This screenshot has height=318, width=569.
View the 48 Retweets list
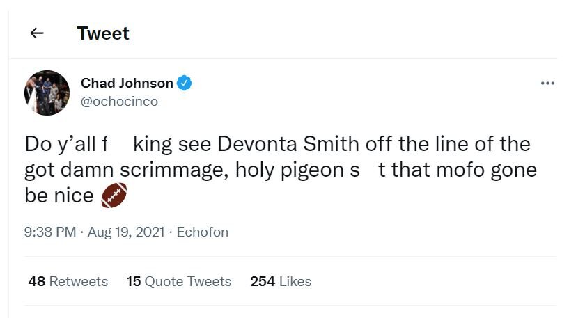[x=68, y=281]
